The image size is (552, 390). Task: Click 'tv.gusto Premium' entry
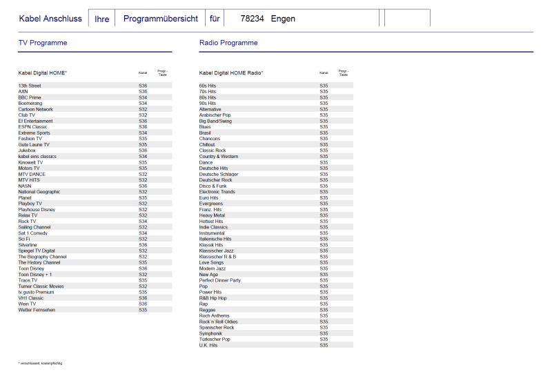point(95,292)
